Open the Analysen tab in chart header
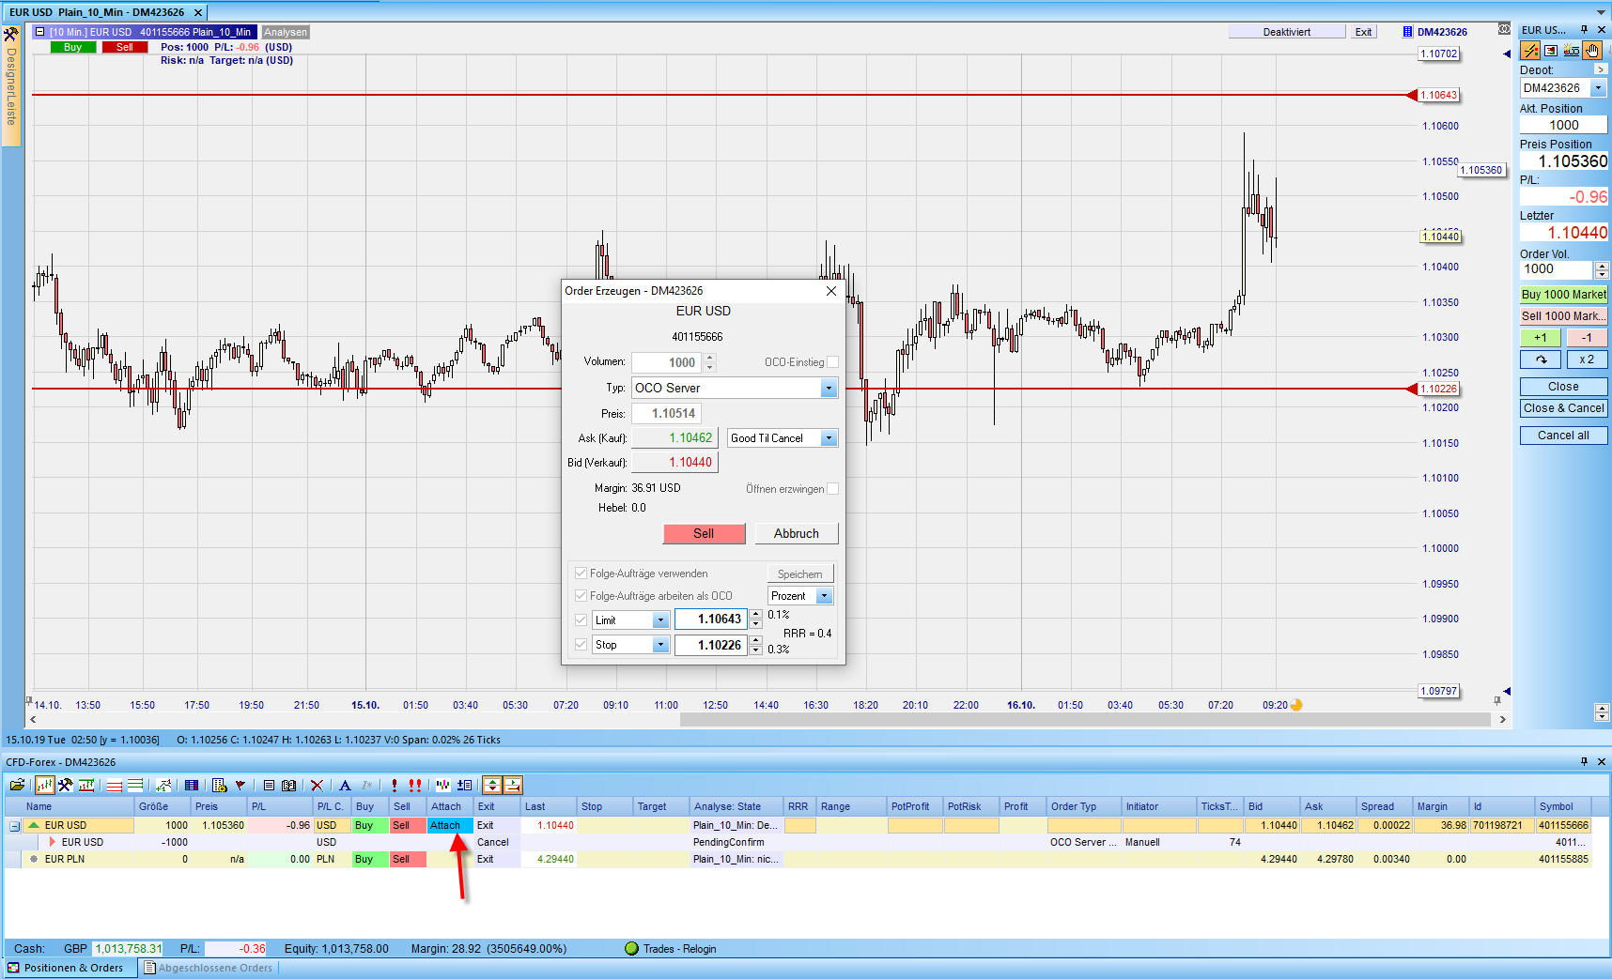The image size is (1612, 979). click(286, 32)
